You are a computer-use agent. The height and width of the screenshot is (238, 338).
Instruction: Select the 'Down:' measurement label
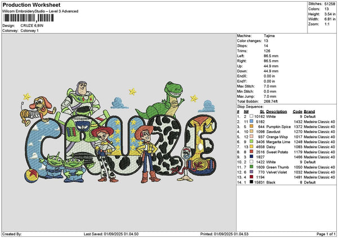(242, 71)
